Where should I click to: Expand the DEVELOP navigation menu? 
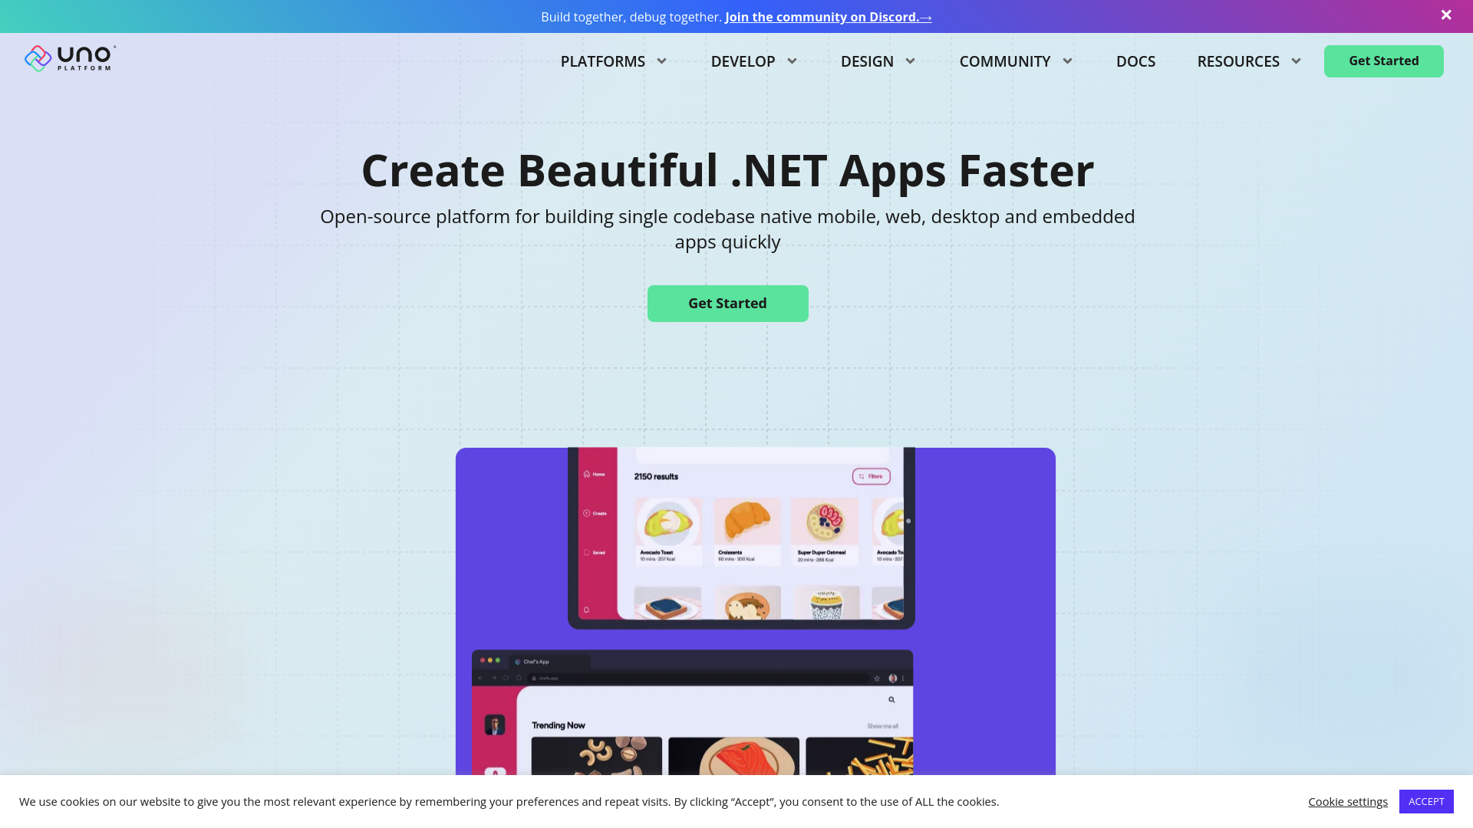753,61
